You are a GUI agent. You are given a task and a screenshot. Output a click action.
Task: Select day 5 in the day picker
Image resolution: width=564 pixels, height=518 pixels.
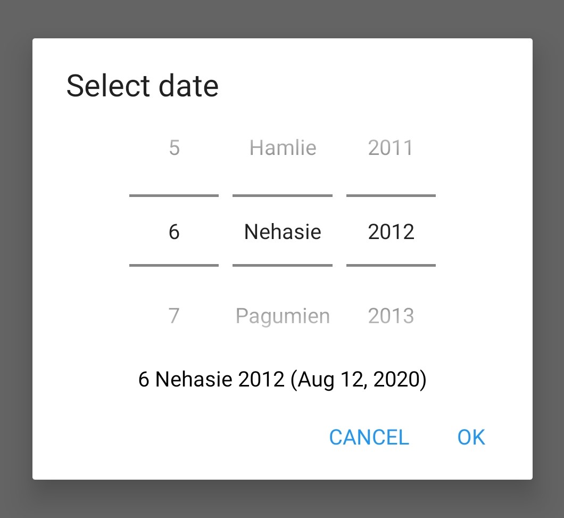tap(174, 147)
